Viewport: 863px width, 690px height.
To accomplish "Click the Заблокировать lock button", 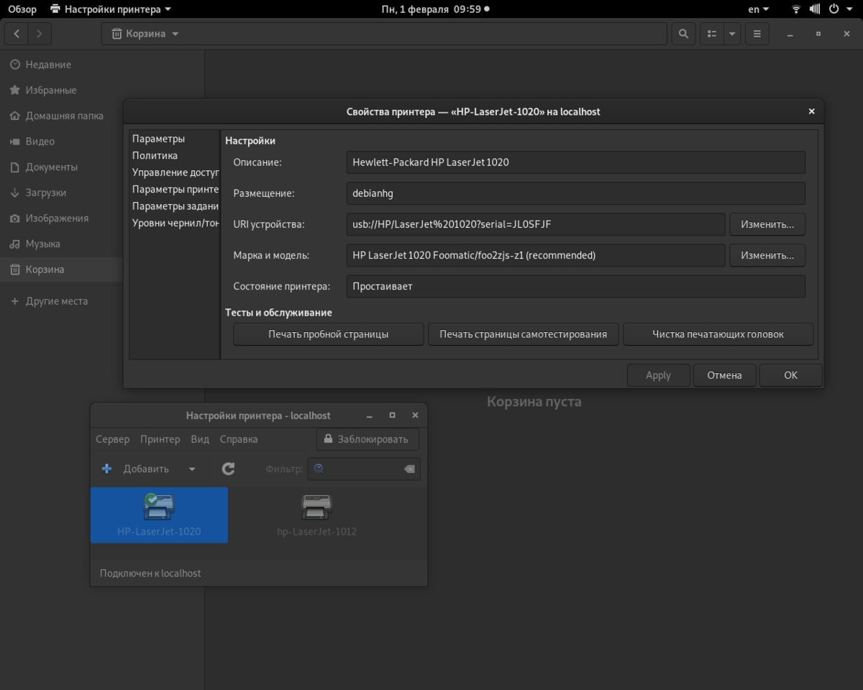I will (367, 439).
